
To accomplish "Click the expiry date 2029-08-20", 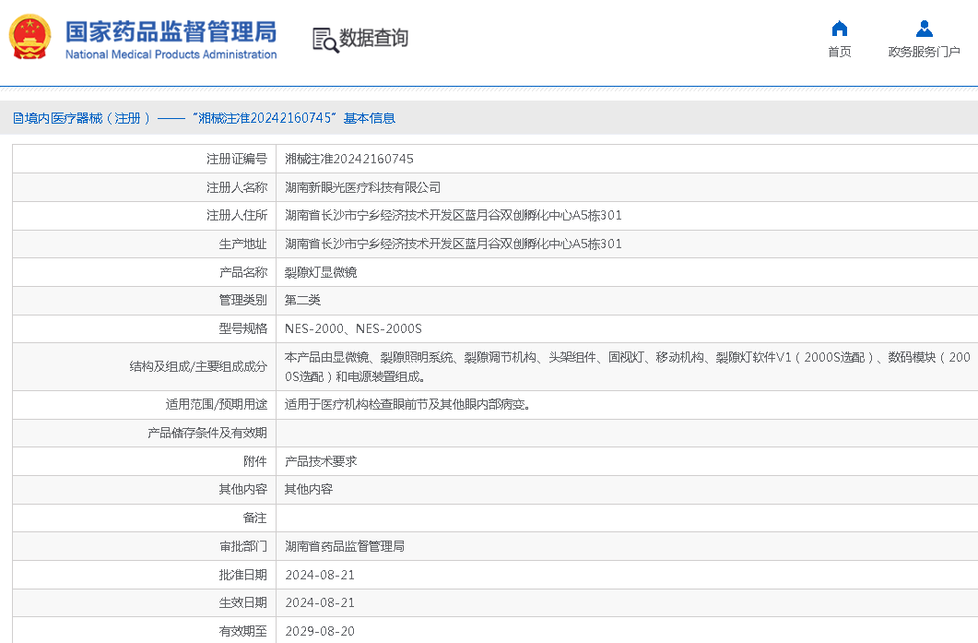I will click(320, 631).
